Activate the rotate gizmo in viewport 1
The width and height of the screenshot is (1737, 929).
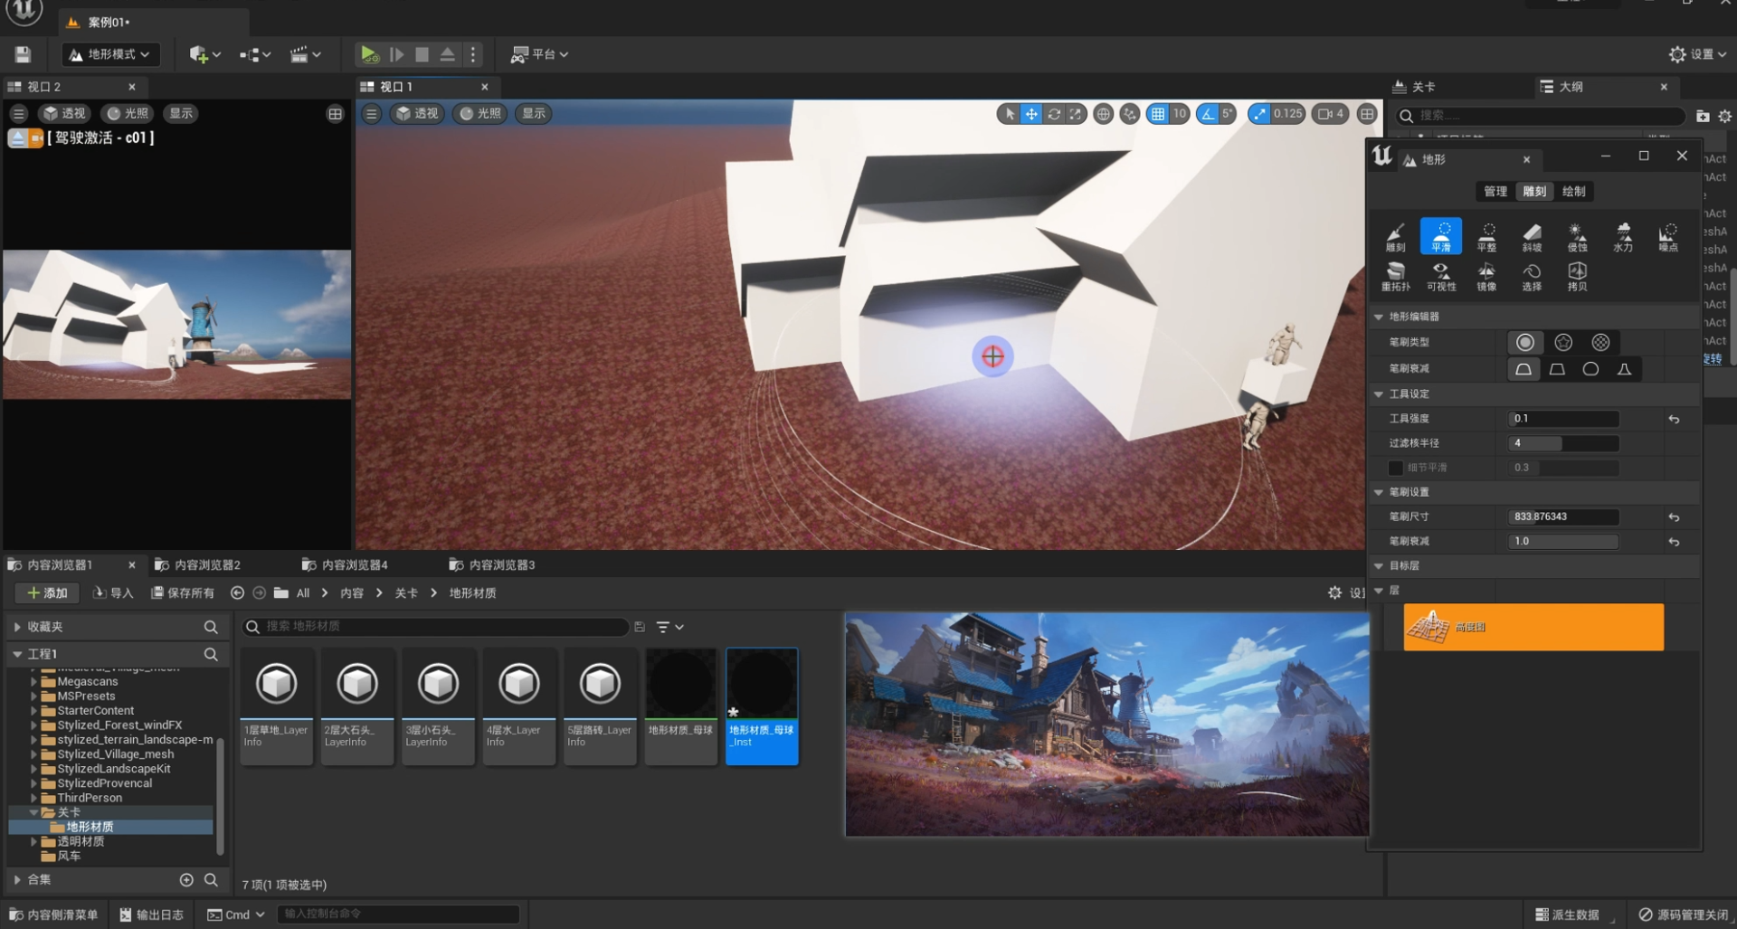point(1054,114)
